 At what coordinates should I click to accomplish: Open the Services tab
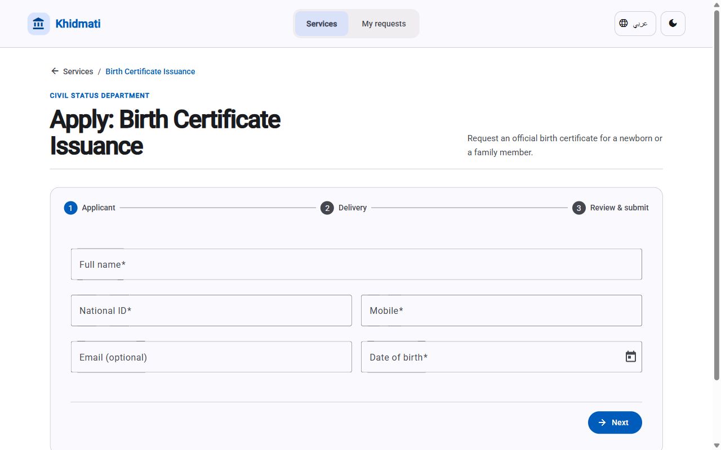pyautogui.click(x=322, y=24)
